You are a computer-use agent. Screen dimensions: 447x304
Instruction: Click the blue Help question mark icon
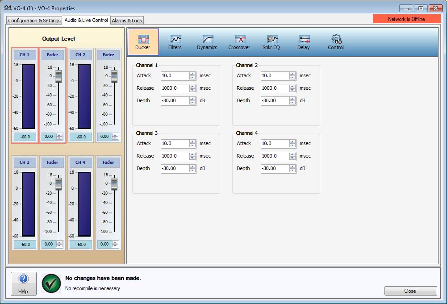tap(23, 279)
